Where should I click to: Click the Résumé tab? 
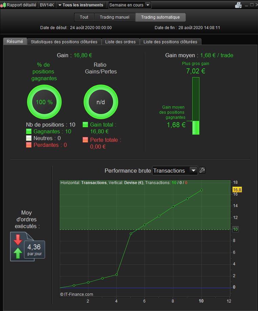click(x=15, y=41)
